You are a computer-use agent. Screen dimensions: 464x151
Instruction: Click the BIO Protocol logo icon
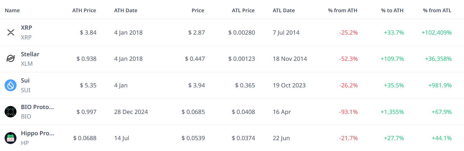[x=11, y=112]
